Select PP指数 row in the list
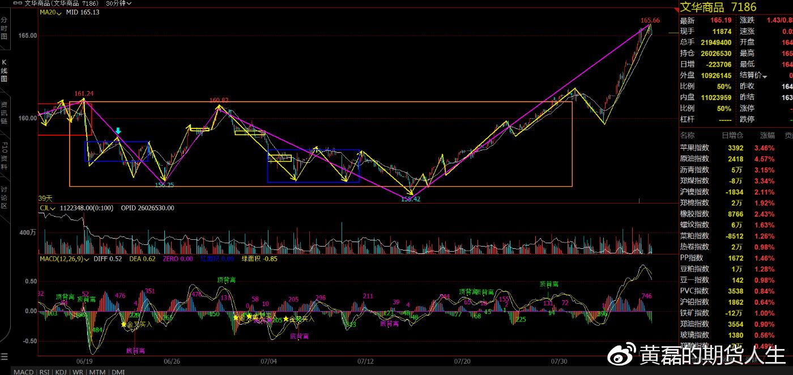 (736, 258)
